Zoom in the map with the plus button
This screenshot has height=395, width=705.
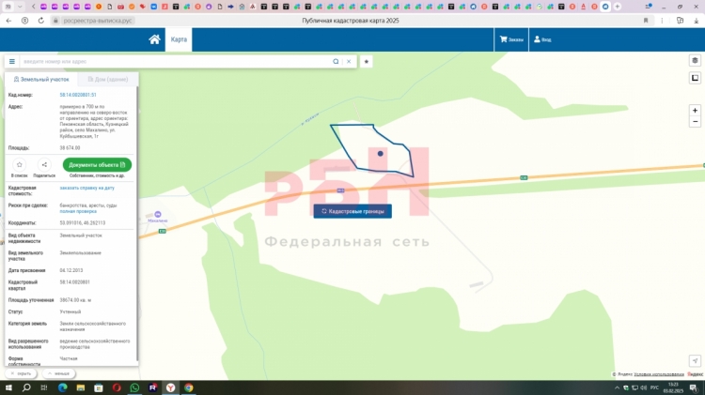695,110
